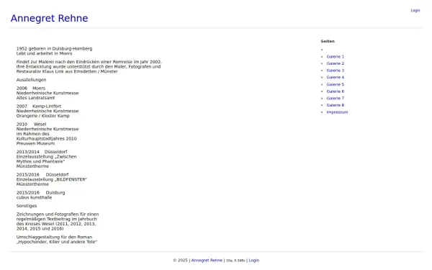Open the Annegret Rehne site title
Image resolution: width=432 pixels, height=270 pixels.
pos(49,18)
